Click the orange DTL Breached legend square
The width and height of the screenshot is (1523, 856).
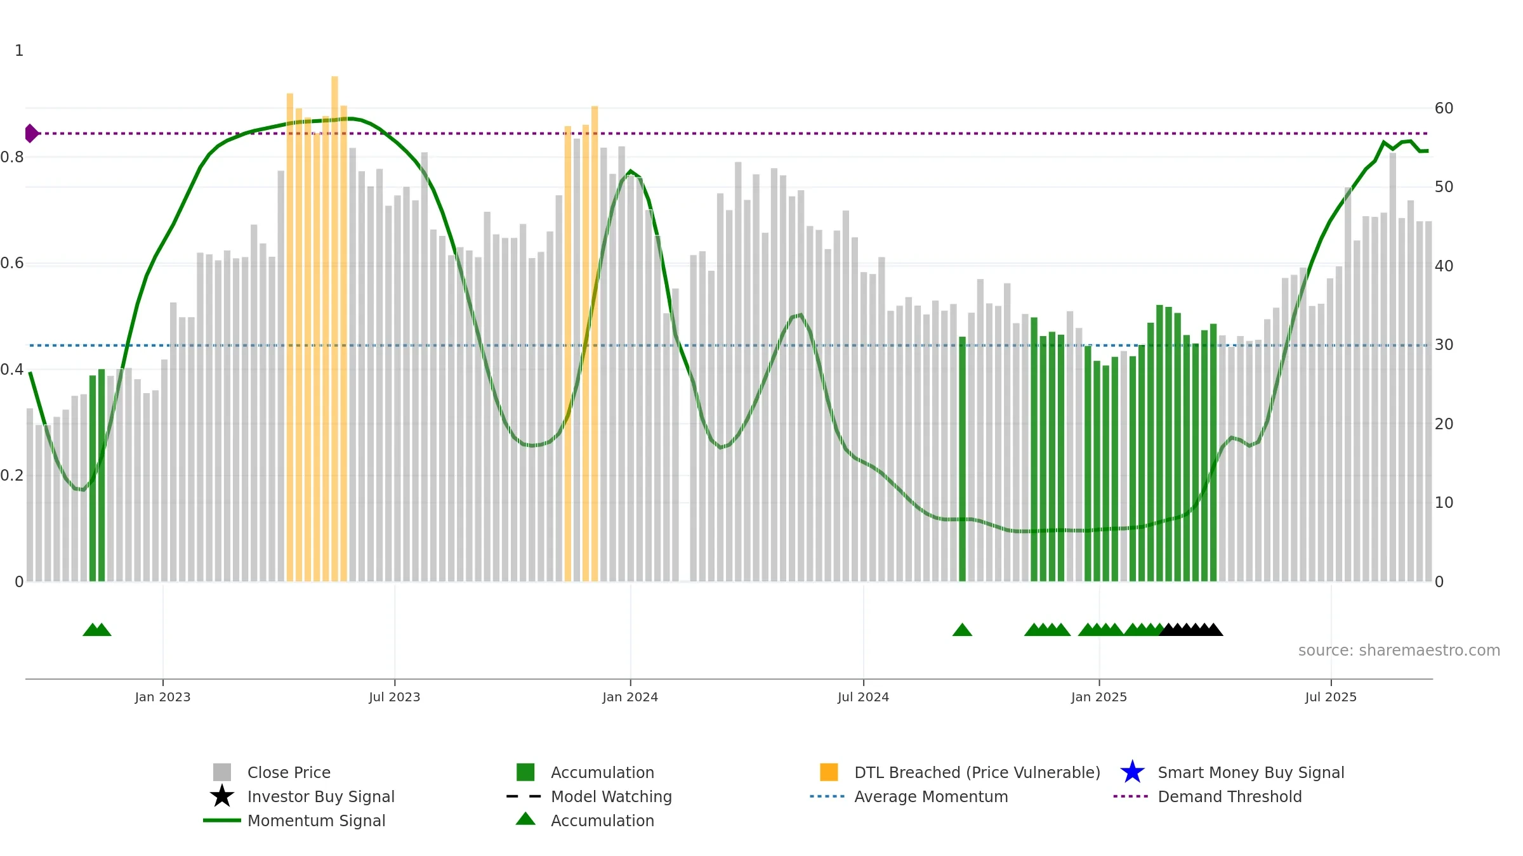coord(829,772)
